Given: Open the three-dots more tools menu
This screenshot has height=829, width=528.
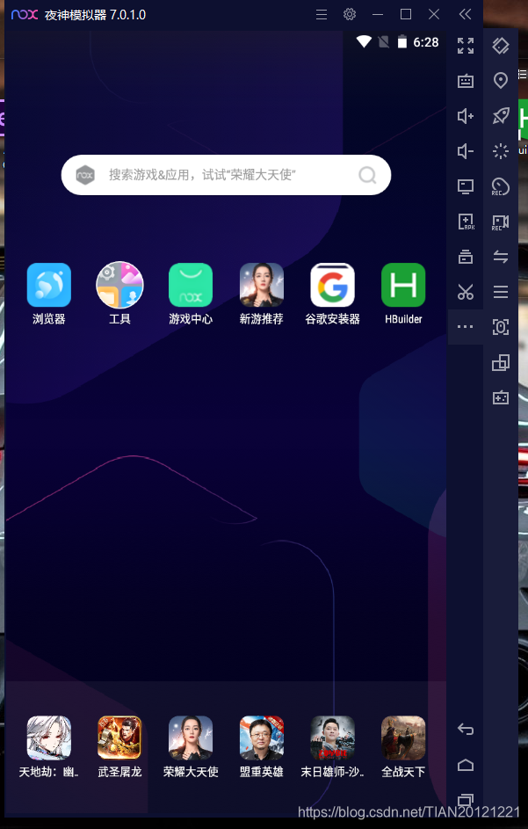Looking at the screenshot, I should 465,327.
